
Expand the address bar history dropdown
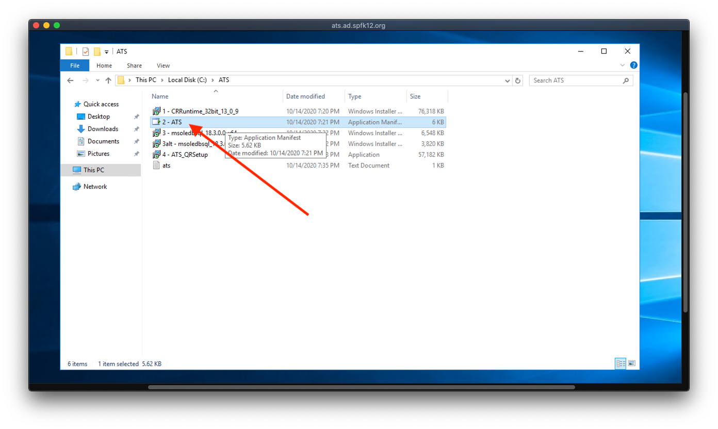point(508,80)
